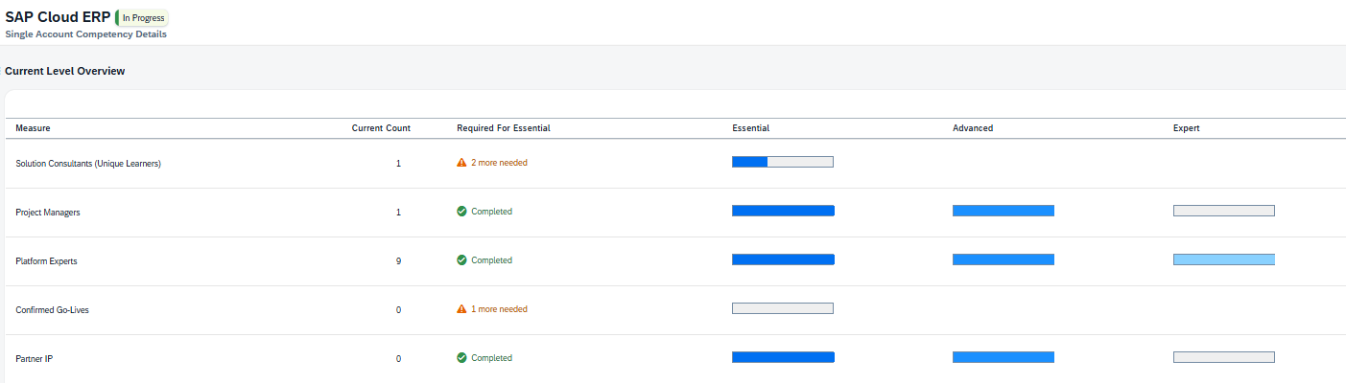1346x383 pixels.
Task: Click the SAP Cloud ERP page title
Action: click(x=58, y=17)
